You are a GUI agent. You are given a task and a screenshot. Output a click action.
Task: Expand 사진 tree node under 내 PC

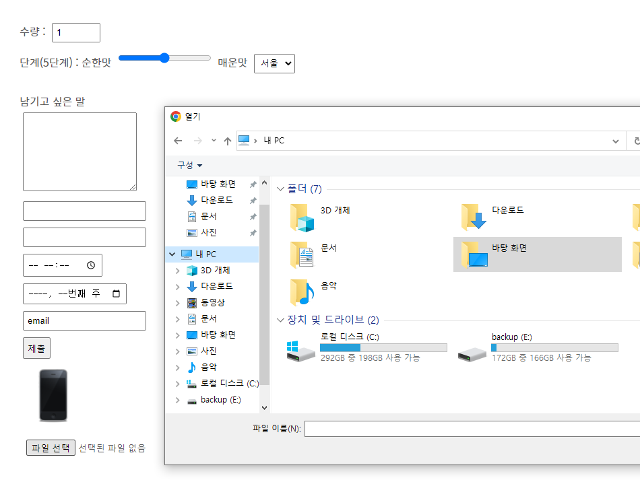click(178, 351)
